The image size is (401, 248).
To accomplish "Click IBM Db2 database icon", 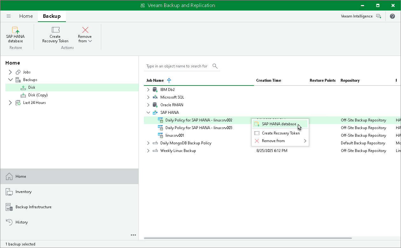I will [155, 90].
